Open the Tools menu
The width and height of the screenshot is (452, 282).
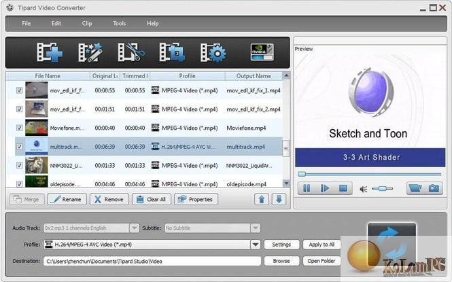pyautogui.click(x=120, y=23)
